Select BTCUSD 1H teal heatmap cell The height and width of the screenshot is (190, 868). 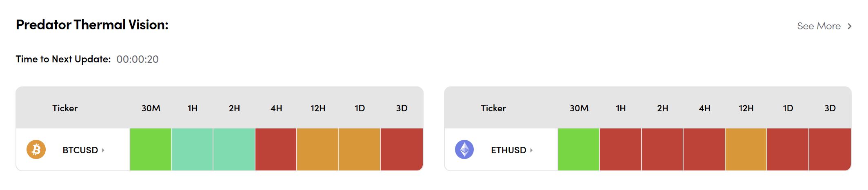point(192,149)
